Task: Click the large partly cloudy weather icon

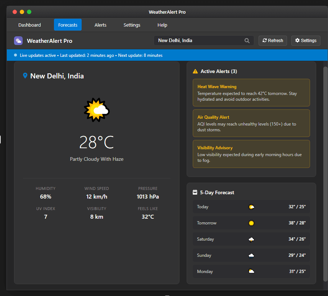Action: pos(96,110)
